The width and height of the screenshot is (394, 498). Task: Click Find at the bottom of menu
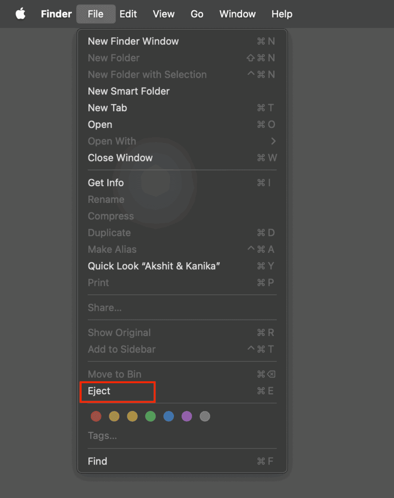[x=97, y=461]
